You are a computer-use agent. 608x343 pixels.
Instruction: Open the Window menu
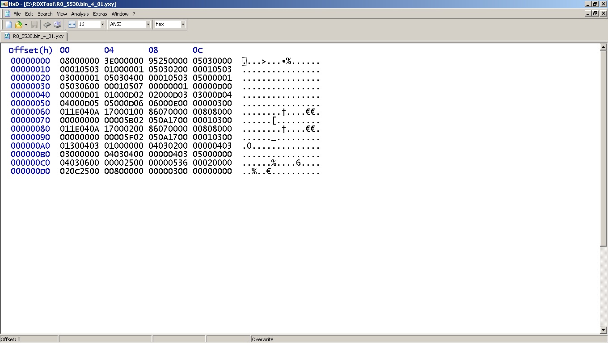click(120, 14)
